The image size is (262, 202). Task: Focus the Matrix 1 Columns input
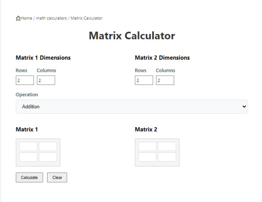pos(46,80)
